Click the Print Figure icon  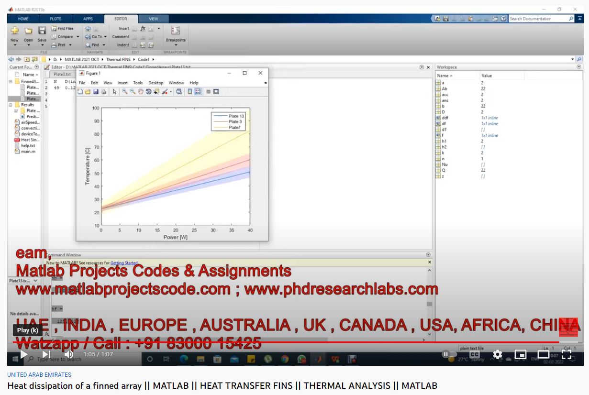click(x=103, y=92)
